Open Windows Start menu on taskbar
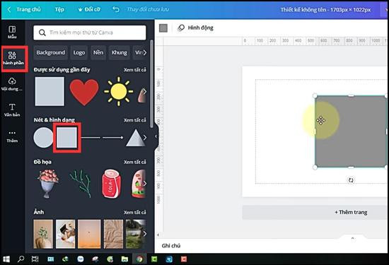389x265 pixels. [6, 259]
